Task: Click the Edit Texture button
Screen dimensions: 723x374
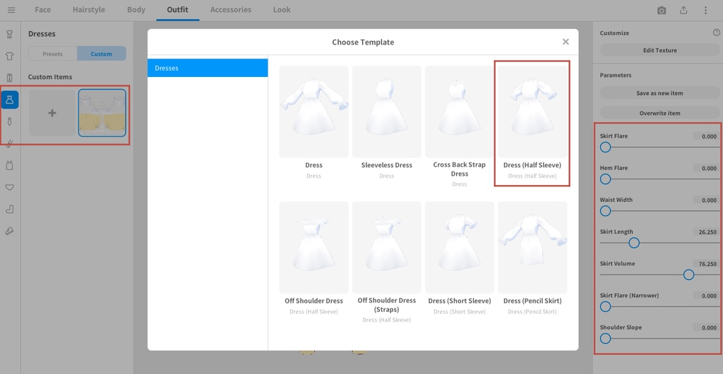Action: pyautogui.click(x=660, y=50)
